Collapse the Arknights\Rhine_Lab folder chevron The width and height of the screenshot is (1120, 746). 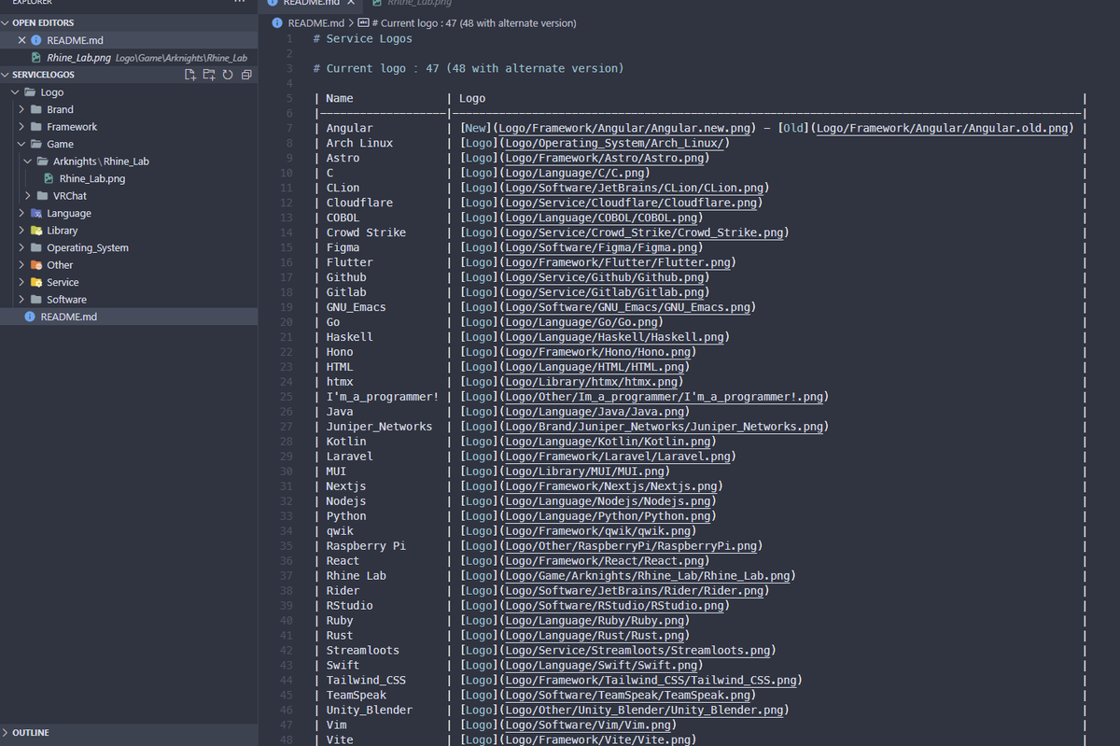coord(29,161)
